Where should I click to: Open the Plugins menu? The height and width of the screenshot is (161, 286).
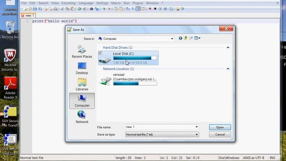coord(138,3)
